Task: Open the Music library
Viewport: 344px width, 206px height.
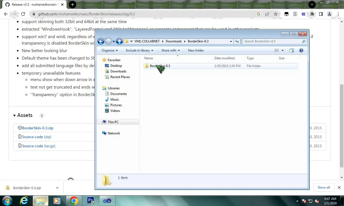Action: [114, 100]
